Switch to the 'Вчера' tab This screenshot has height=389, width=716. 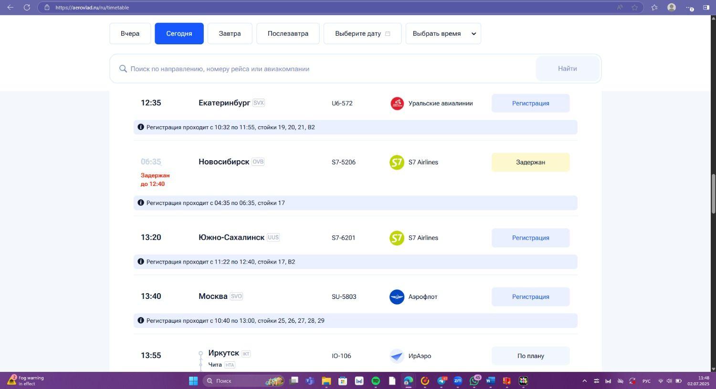tap(130, 34)
